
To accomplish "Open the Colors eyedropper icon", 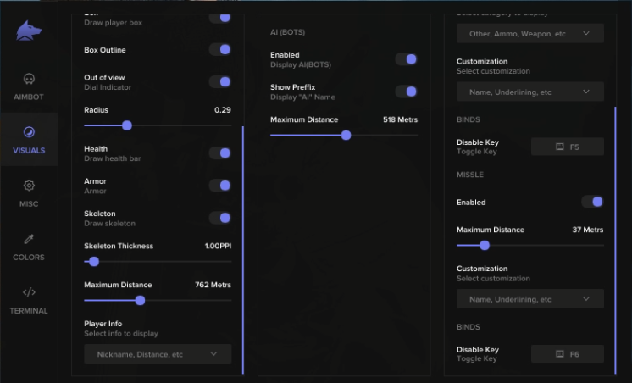I will point(29,239).
